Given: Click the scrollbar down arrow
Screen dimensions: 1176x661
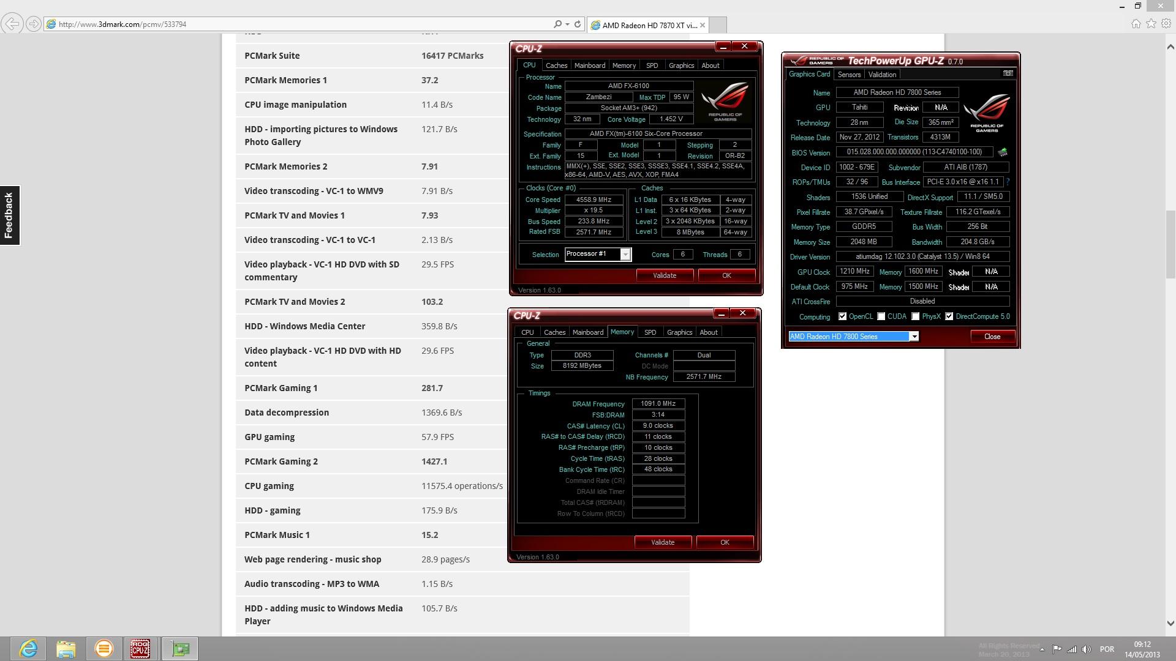Looking at the screenshot, I should pos(1170,624).
